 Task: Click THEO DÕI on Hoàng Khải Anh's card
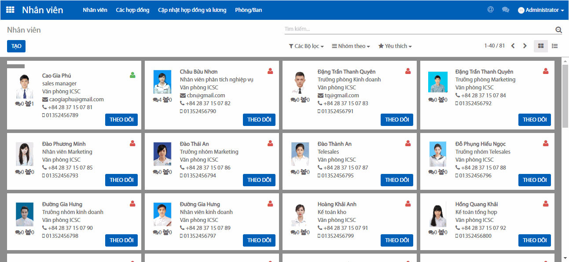tap(396, 240)
